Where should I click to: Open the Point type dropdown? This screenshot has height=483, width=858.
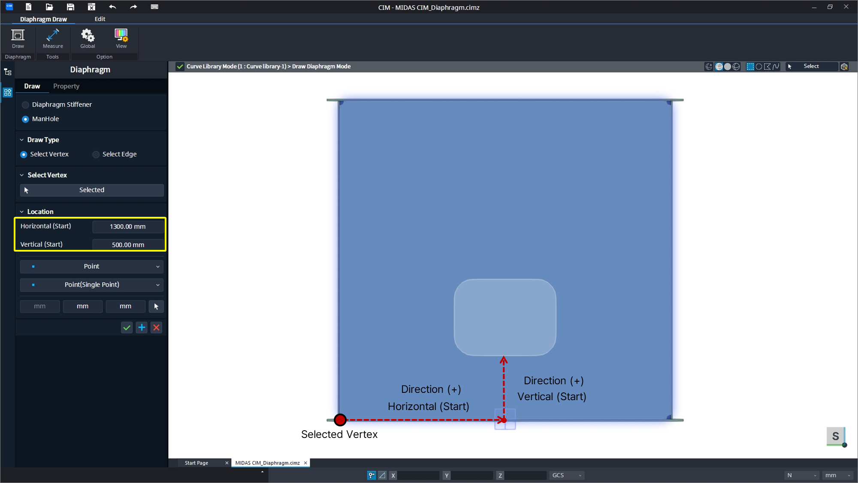point(92,267)
